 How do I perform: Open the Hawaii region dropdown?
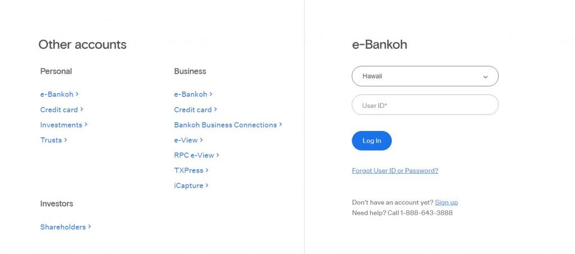(425, 76)
